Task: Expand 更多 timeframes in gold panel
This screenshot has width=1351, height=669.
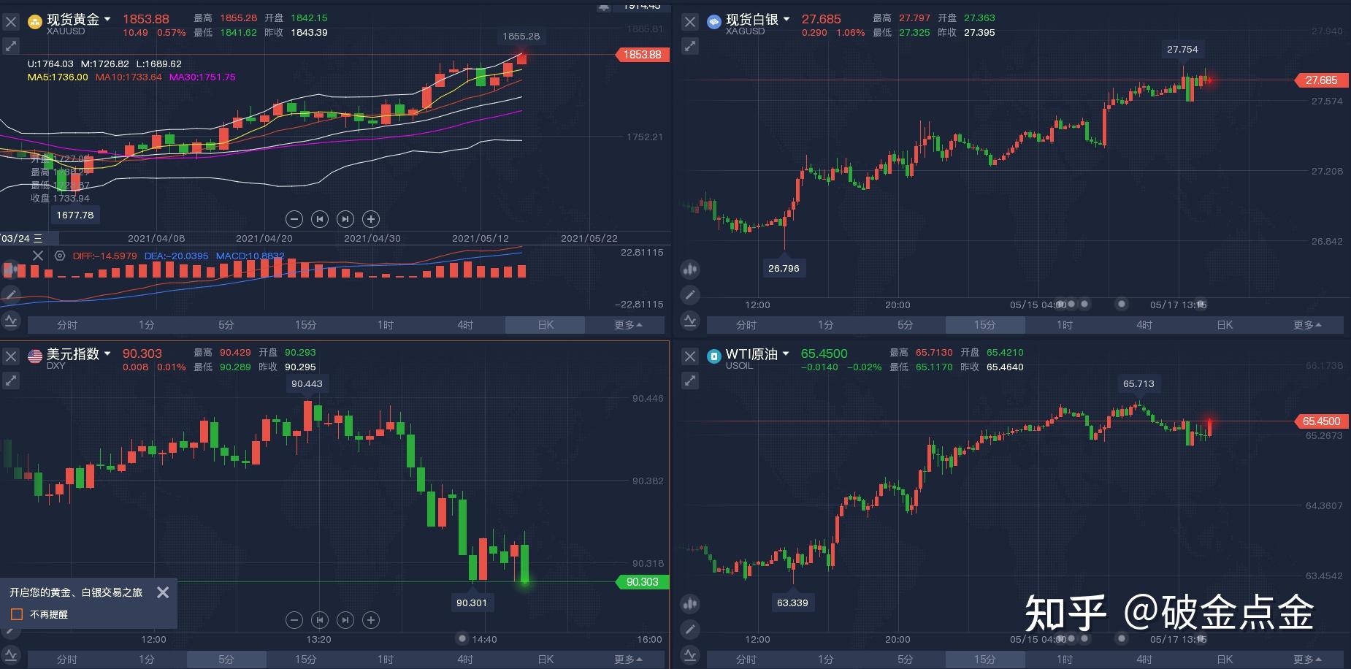Action: tap(628, 325)
